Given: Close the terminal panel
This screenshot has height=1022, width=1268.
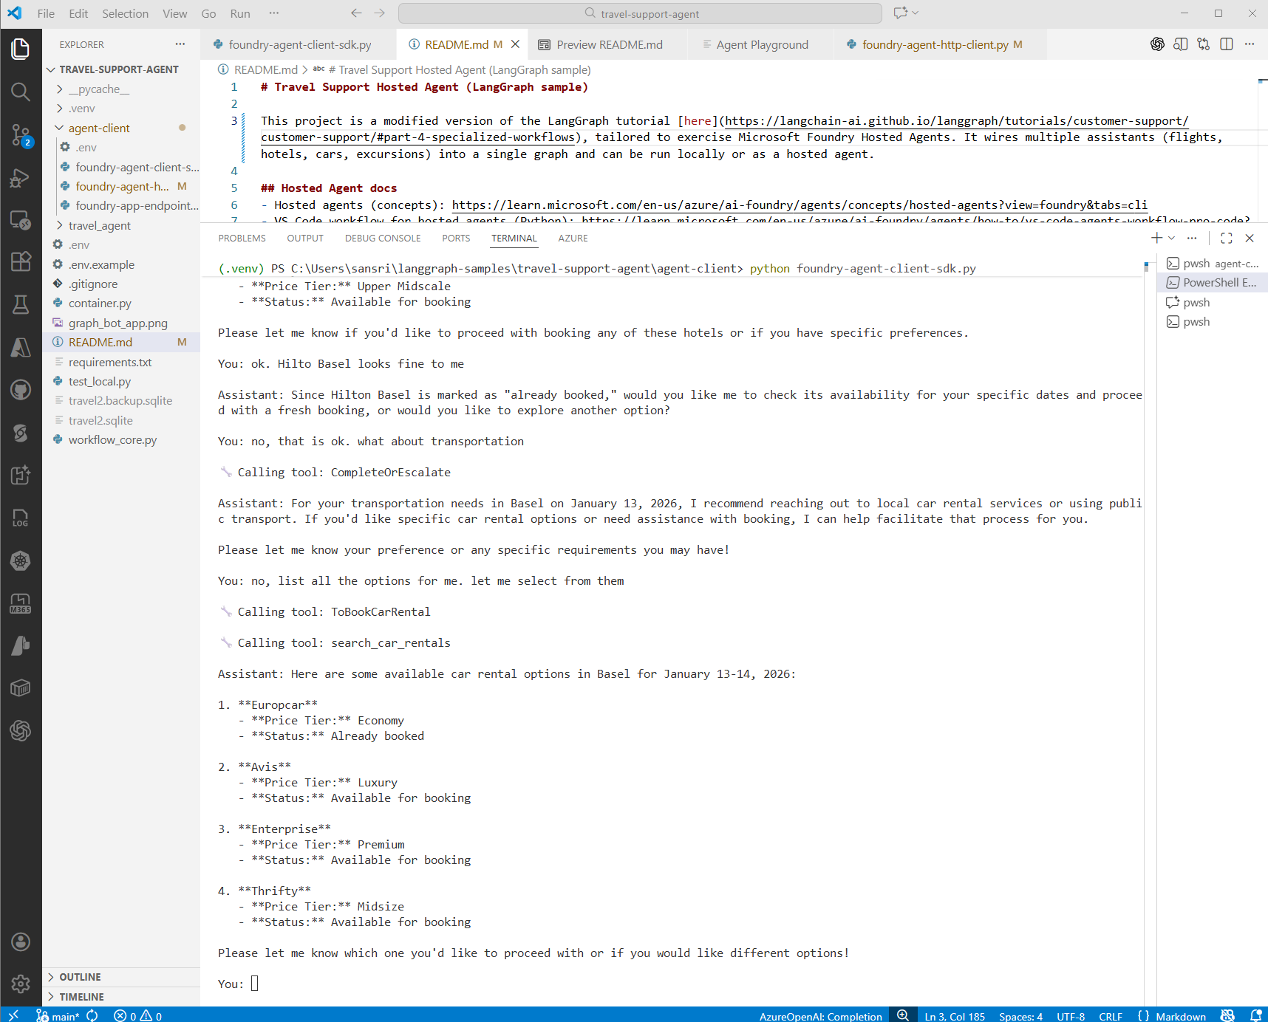Looking at the screenshot, I should click(1250, 238).
